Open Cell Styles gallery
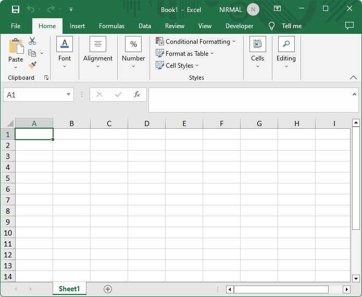The height and width of the screenshot is (297, 362). pos(177,66)
